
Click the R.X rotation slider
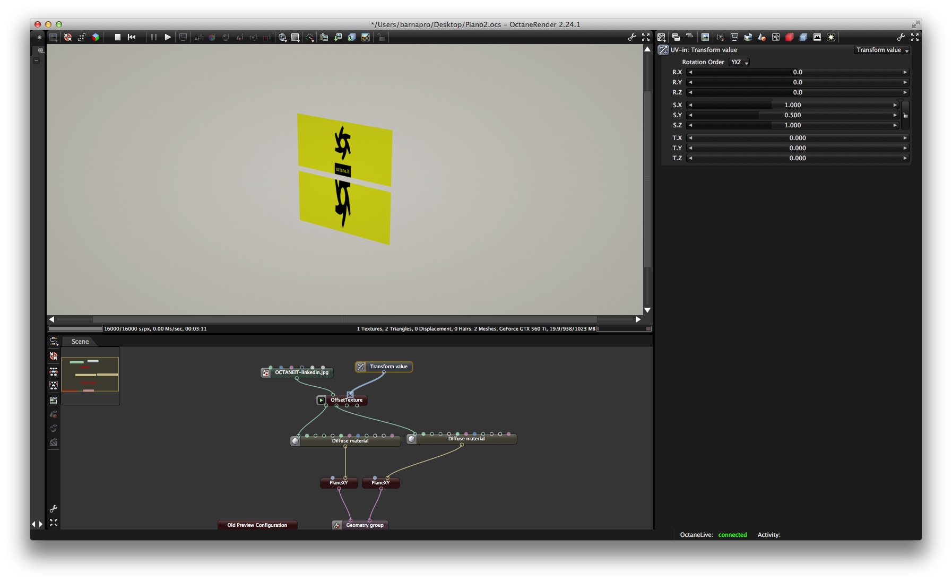point(798,72)
